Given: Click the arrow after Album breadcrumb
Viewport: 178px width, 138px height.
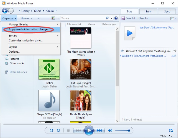Looking at the screenshot, I should (x=56, y=11).
